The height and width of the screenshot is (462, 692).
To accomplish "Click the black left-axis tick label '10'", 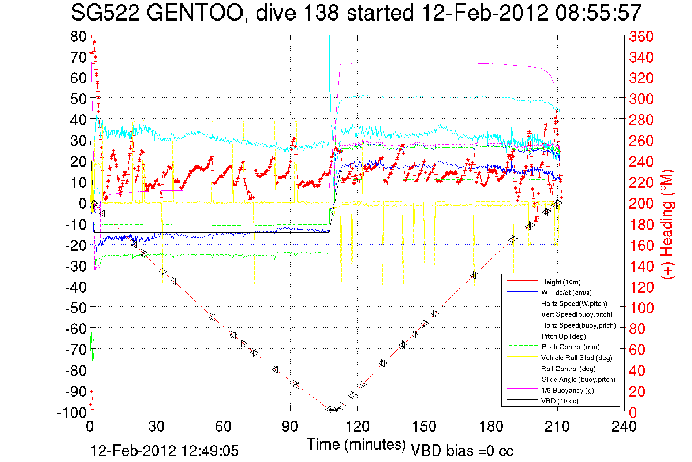I will coord(78,182).
